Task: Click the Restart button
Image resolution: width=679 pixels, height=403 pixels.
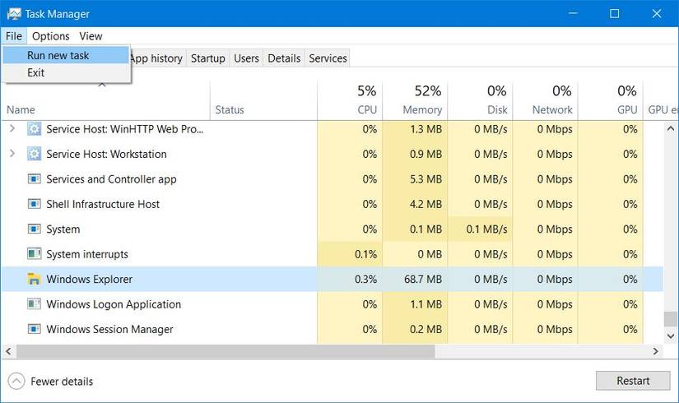Action: coord(633,381)
